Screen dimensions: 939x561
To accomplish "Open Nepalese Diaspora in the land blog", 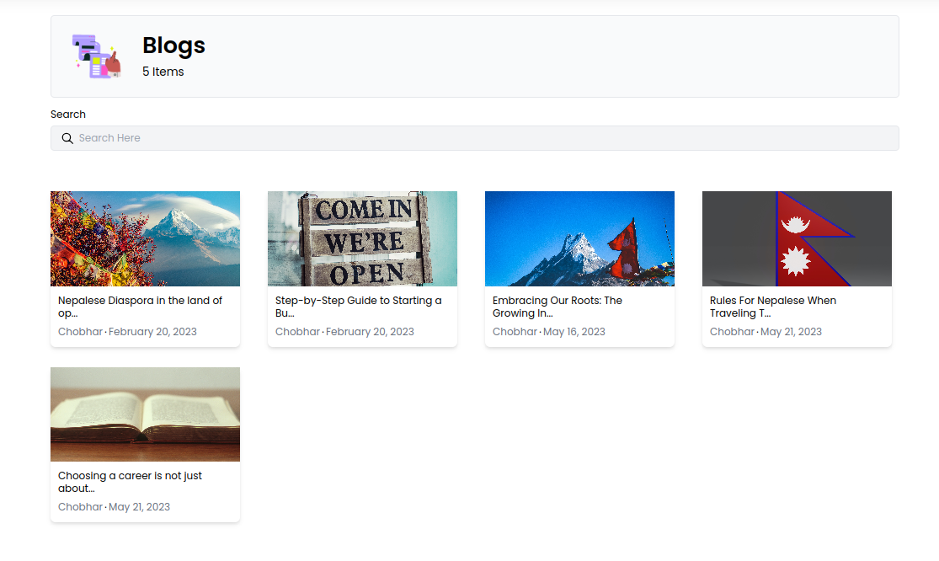I will pos(140,307).
